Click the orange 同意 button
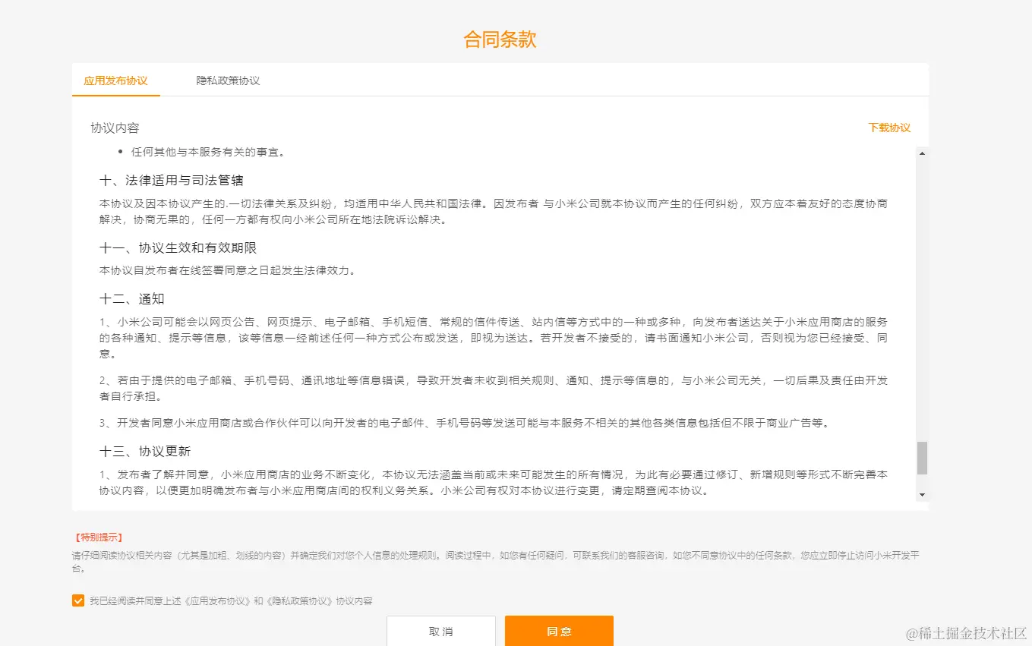The height and width of the screenshot is (646, 1032). [559, 631]
